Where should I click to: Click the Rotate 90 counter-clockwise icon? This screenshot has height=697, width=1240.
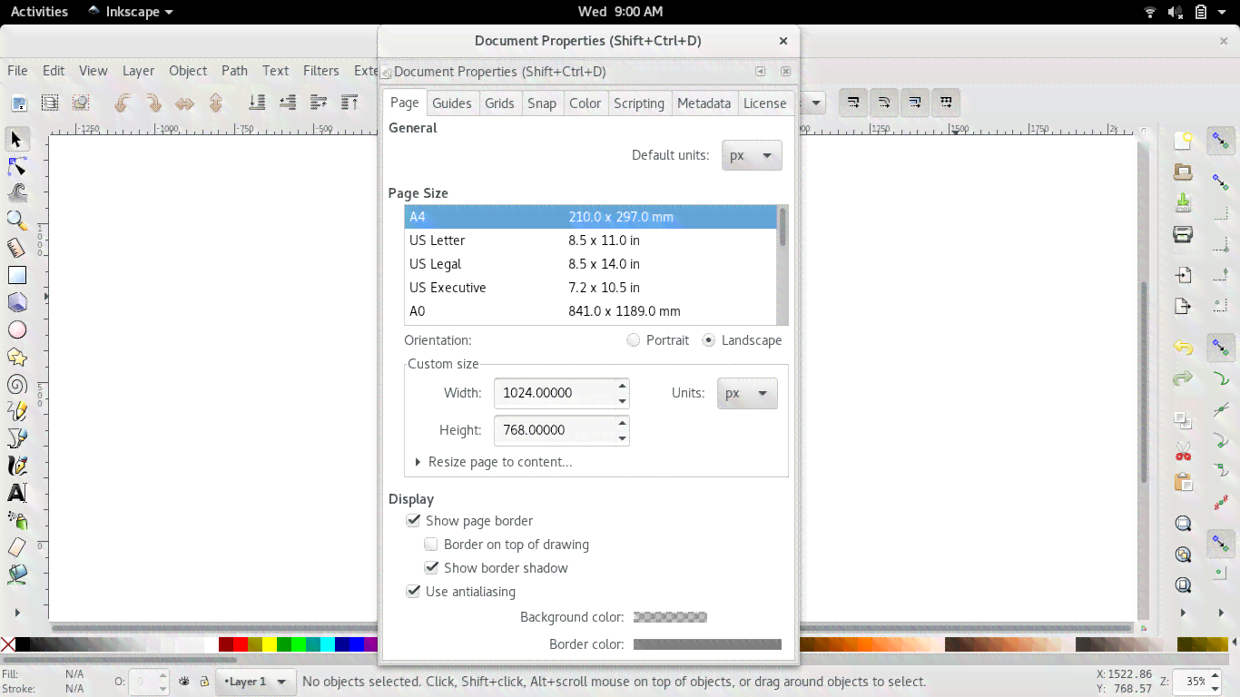[123, 103]
